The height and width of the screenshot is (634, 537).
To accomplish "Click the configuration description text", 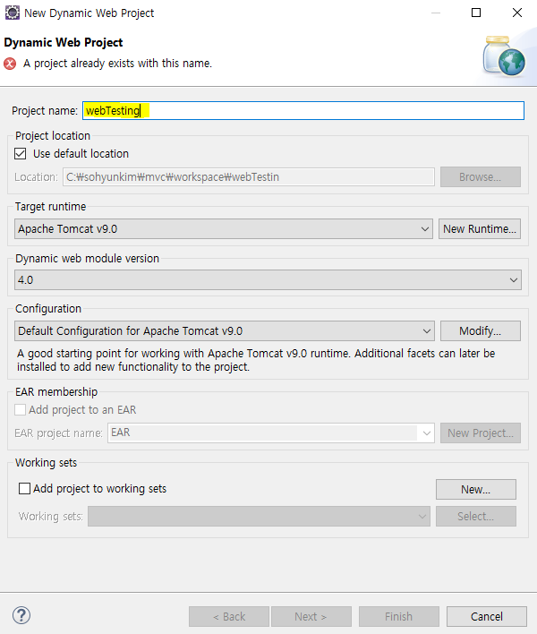I will tap(256, 360).
